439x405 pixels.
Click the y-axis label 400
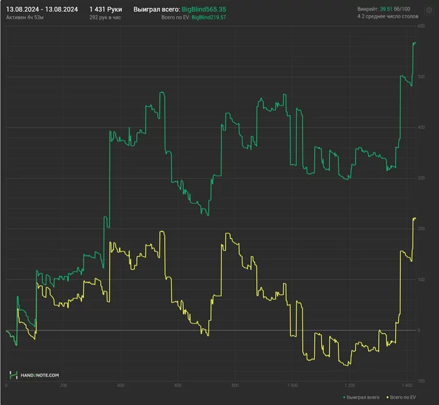[421, 127]
